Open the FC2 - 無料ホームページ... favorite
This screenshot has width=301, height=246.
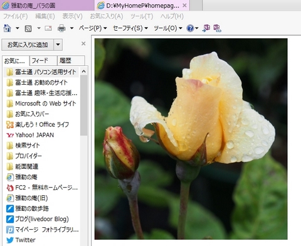[41, 188]
